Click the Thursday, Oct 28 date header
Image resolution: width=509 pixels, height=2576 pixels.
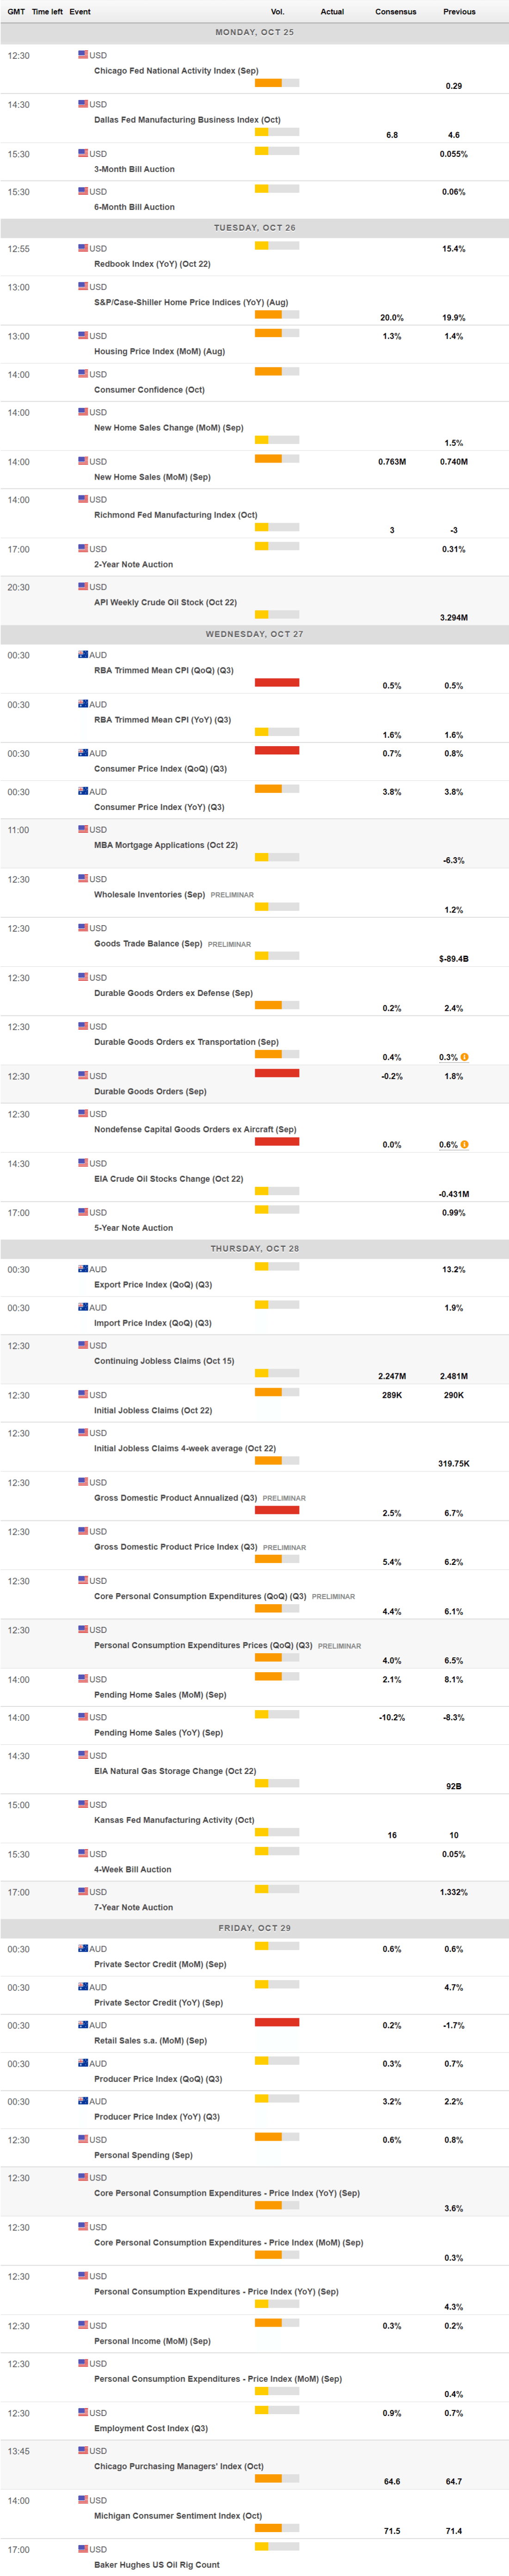pyautogui.click(x=254, y=1248)
